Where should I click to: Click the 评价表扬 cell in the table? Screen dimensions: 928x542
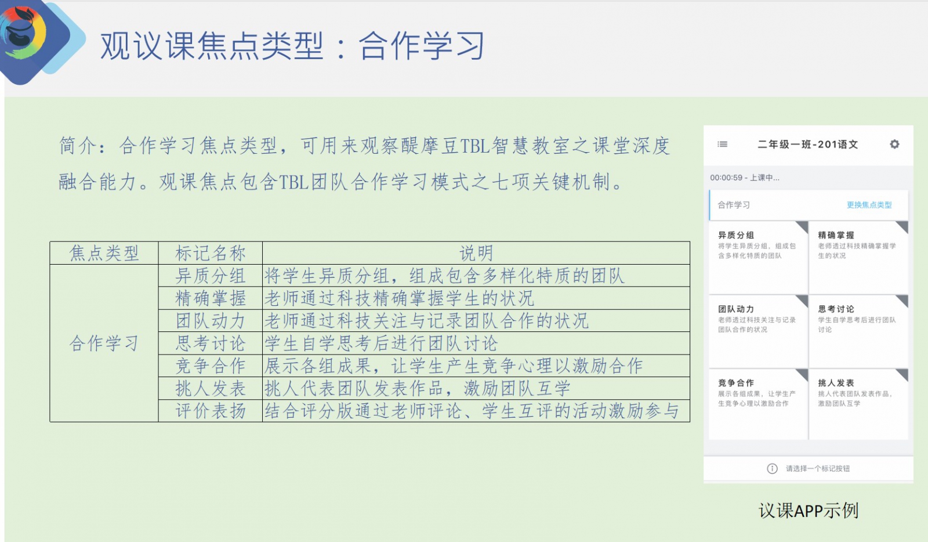[211, 411]
